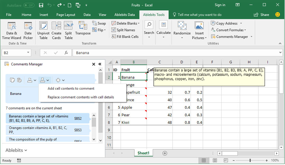The image size is (285, 165).
Task: Click the Insert Function fx button
Action: pos(66,53)
